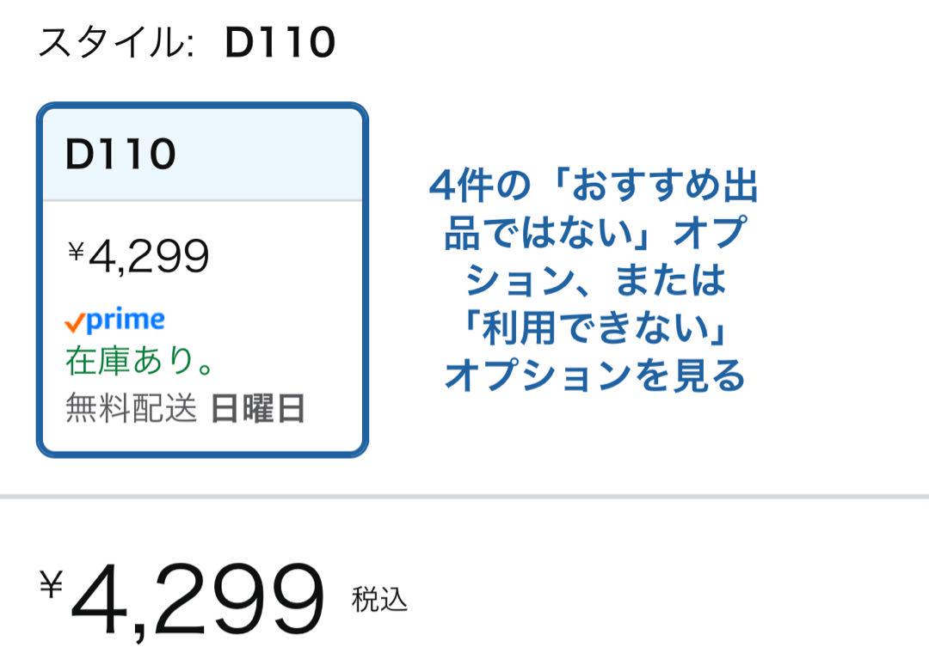Click the blue prime logo text
Viewport: 929px width, 647px height.
coord(125,320)
